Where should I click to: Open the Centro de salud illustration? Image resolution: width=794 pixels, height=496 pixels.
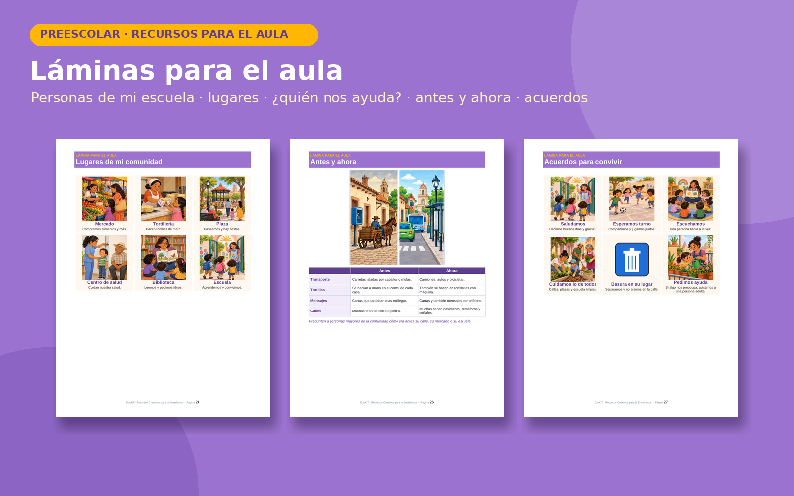pyautogui.click(x=105, y=257)
